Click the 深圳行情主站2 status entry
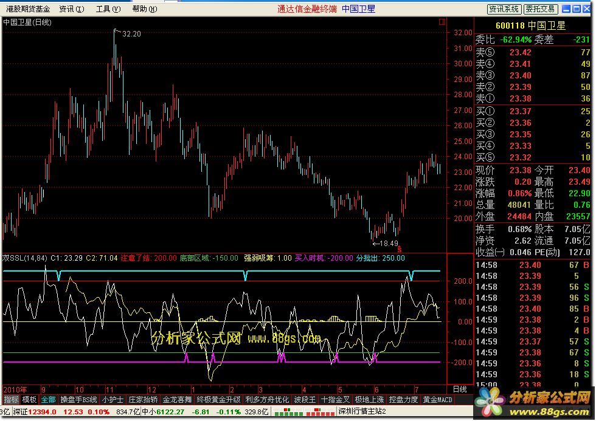This screenshot has height=421, width=596. (x=362, y=411)
